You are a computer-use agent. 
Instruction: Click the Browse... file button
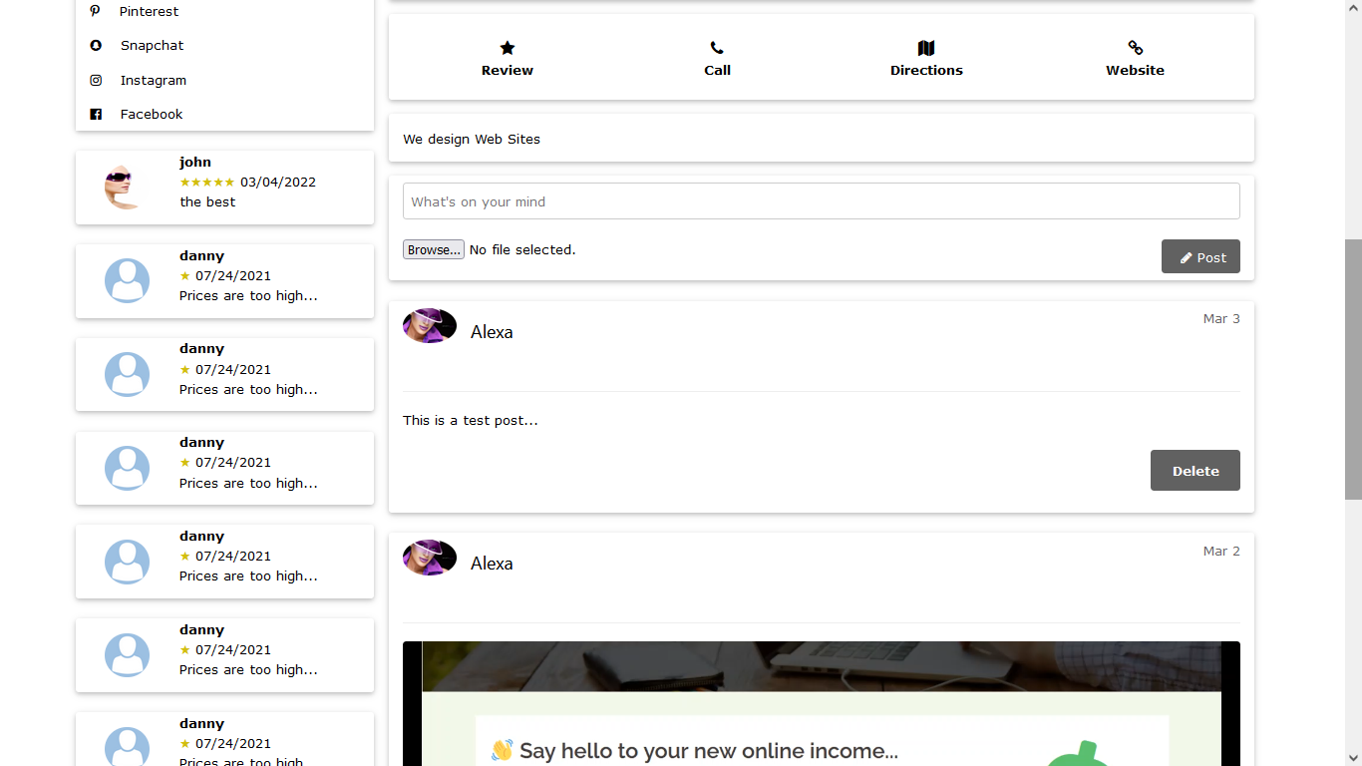point(433,249)
